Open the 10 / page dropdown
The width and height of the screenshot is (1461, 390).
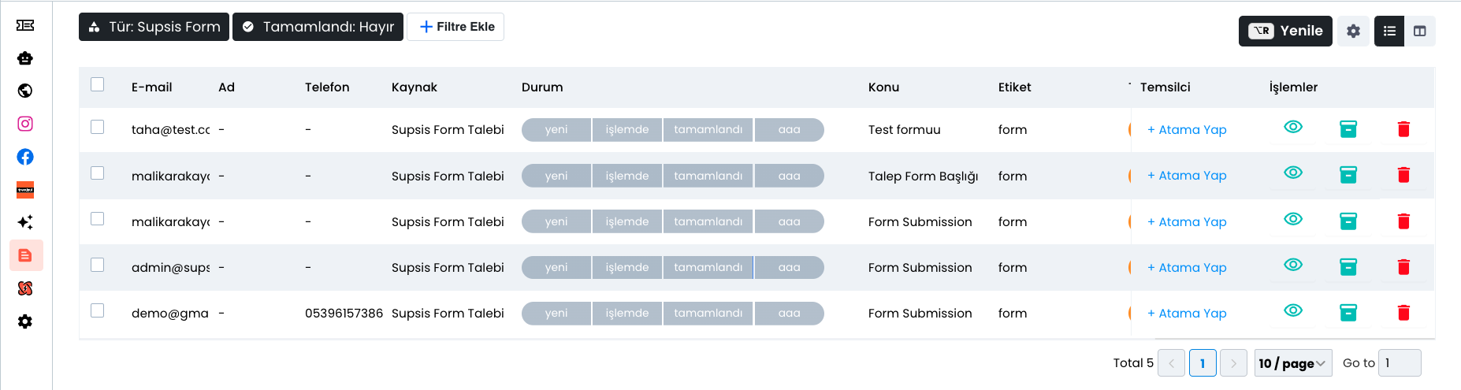pos(1293,363)
